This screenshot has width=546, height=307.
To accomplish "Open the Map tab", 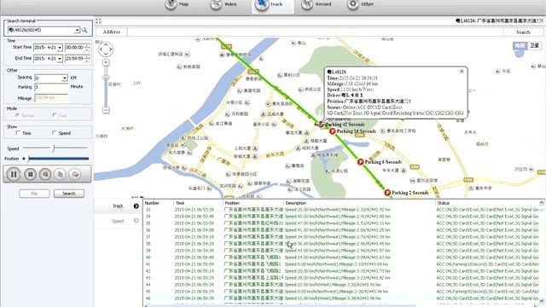I will (177, 4).
